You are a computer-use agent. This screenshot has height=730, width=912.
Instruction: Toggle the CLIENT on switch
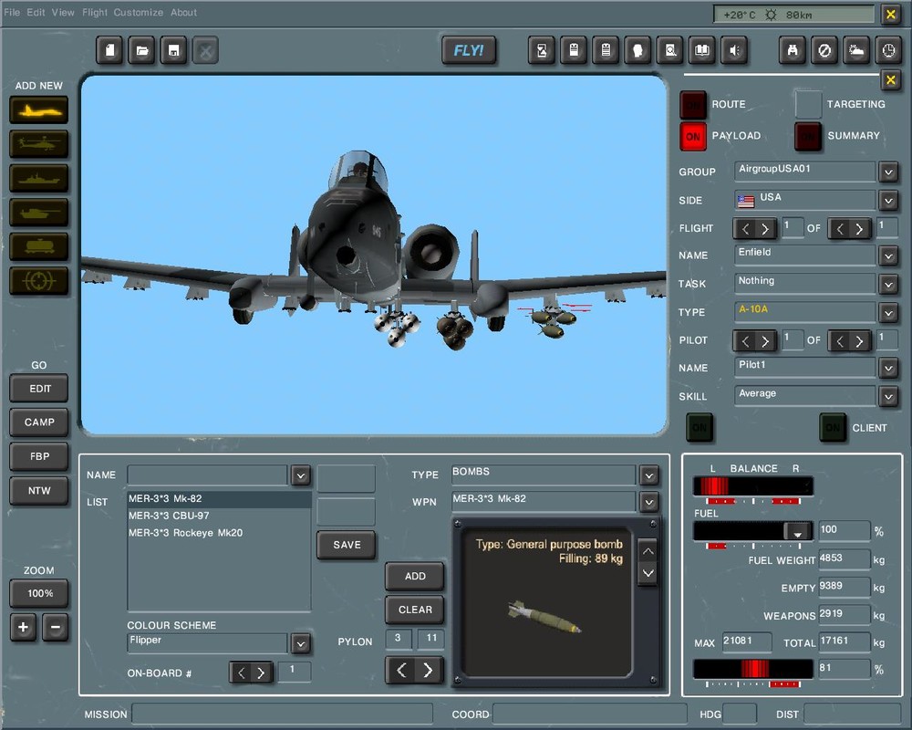[x=833, y=428]
